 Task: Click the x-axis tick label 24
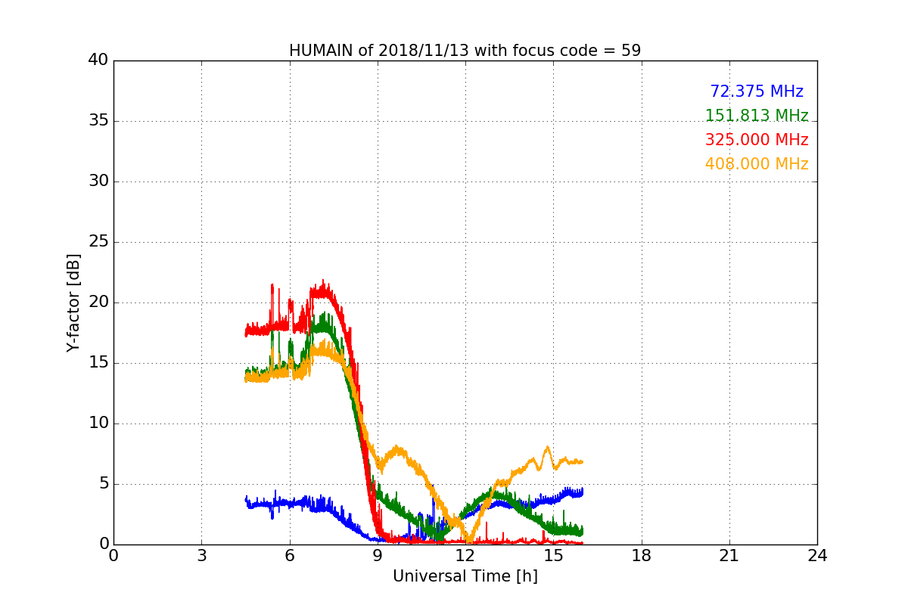817,556
